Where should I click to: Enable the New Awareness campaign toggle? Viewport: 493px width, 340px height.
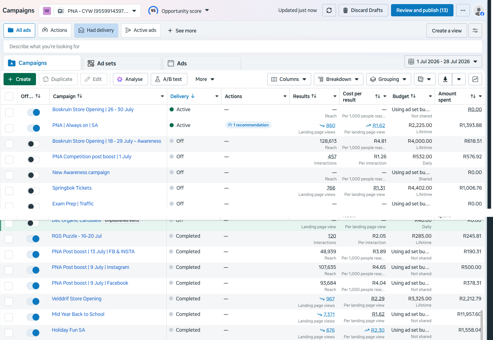[x=34, y=175]
